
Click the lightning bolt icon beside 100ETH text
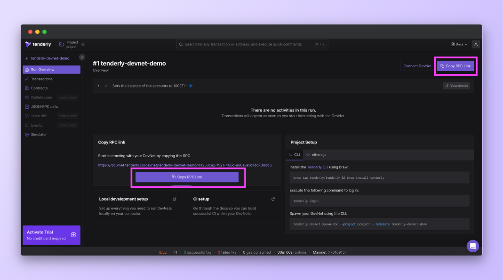[x=191, y=86]
